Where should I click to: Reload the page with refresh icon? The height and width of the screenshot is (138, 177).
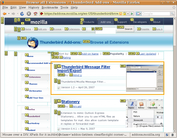22,14
